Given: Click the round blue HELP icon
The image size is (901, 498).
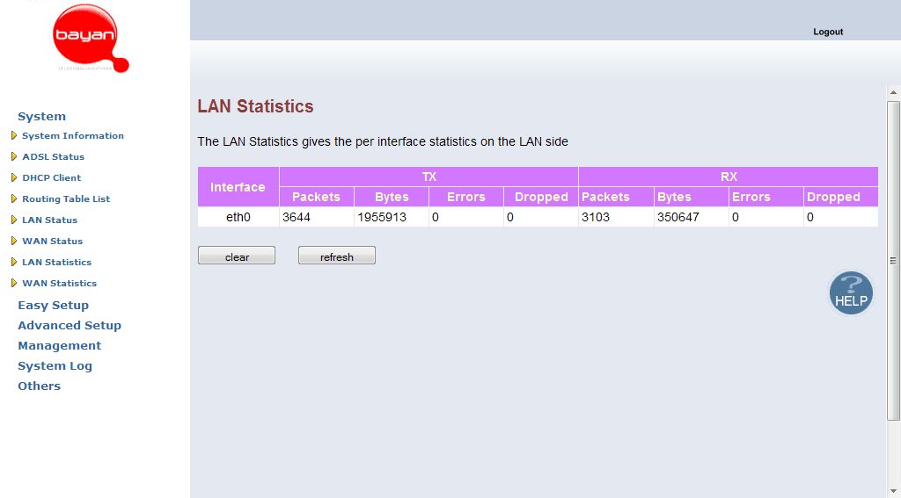Looking at the screenshot, I should (851, 293).
